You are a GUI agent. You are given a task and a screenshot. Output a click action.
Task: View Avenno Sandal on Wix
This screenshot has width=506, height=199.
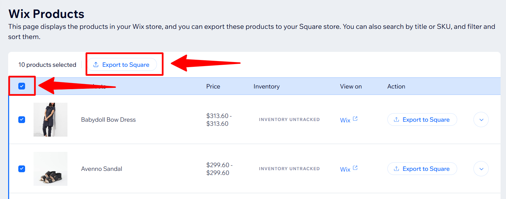click(345, 170)
